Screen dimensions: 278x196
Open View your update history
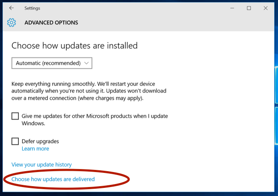pyautogui.click(x=41, y=165)
